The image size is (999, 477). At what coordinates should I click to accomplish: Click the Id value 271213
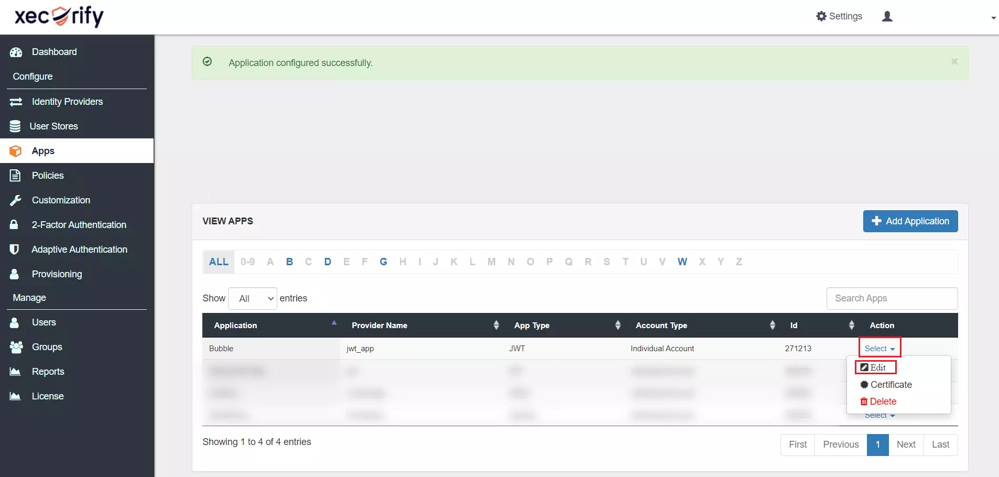coord(798,349)
